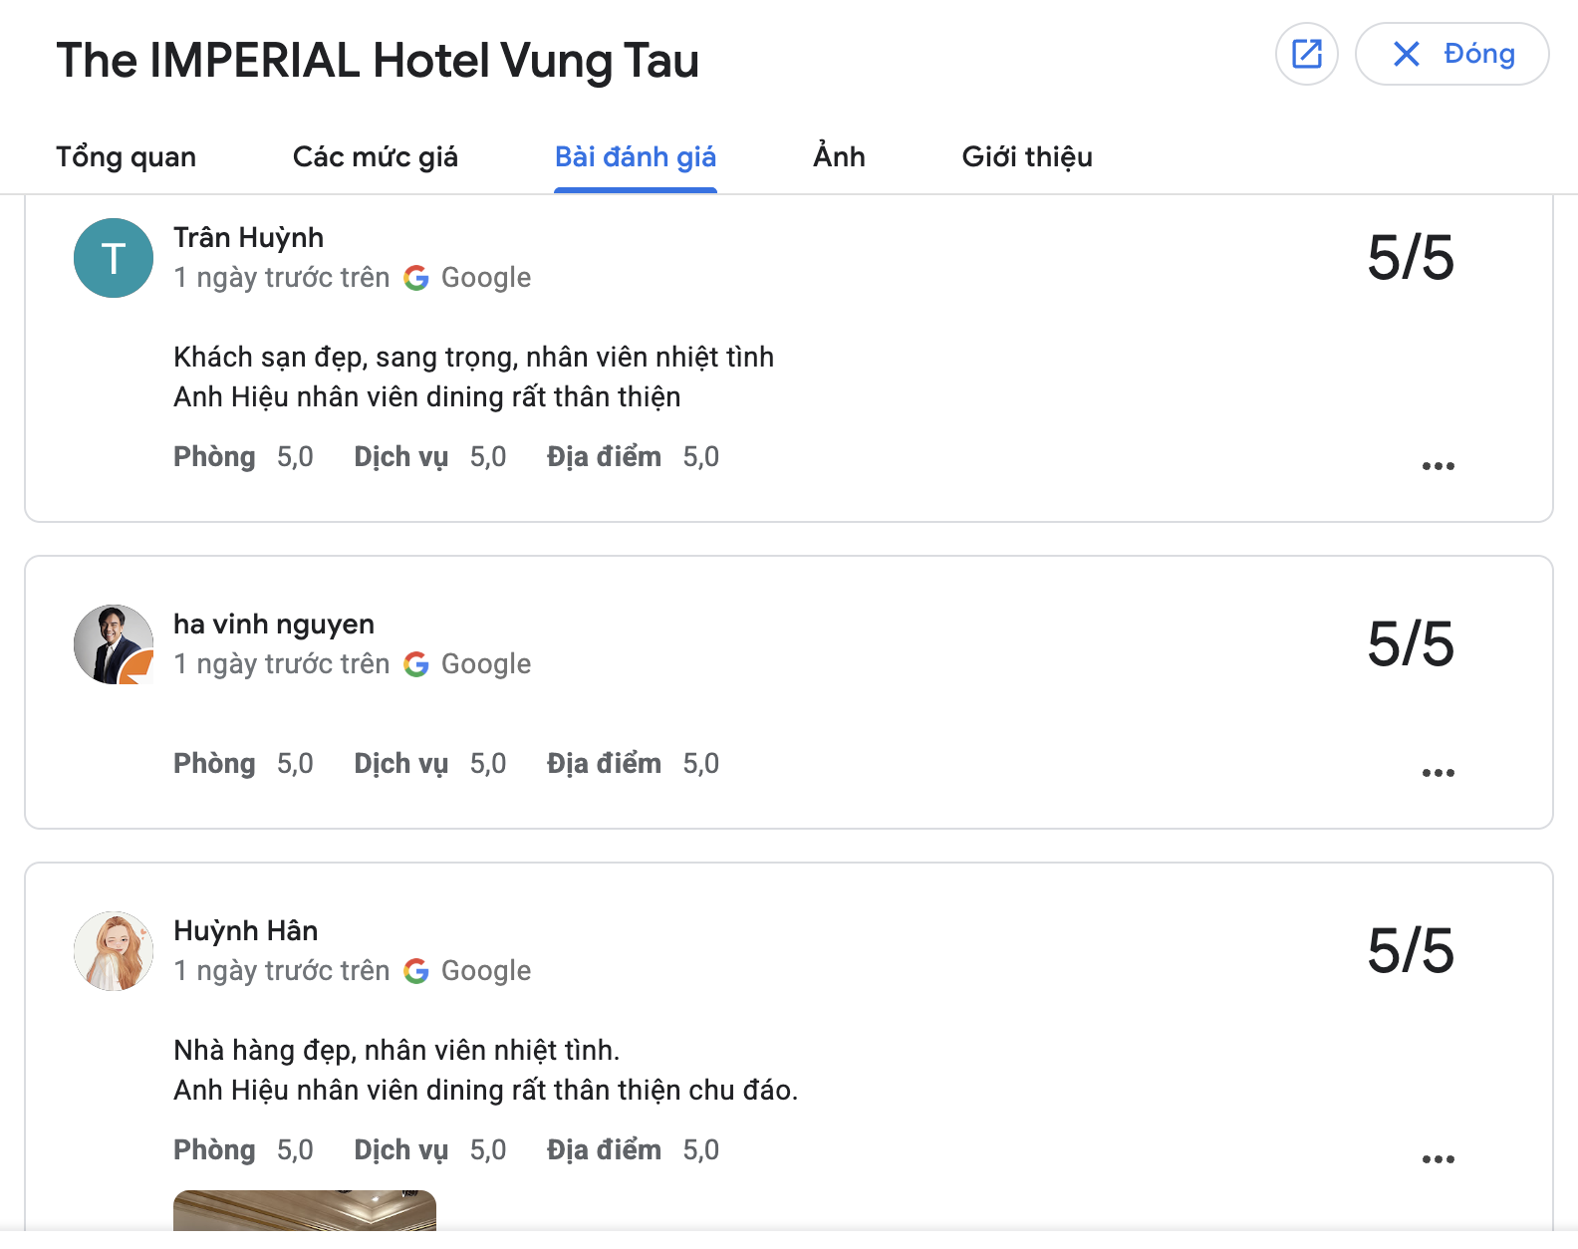1578x1249 pixels.
Task: Select the Bài đánh giá tab
Action: click(x=636, y=156)
